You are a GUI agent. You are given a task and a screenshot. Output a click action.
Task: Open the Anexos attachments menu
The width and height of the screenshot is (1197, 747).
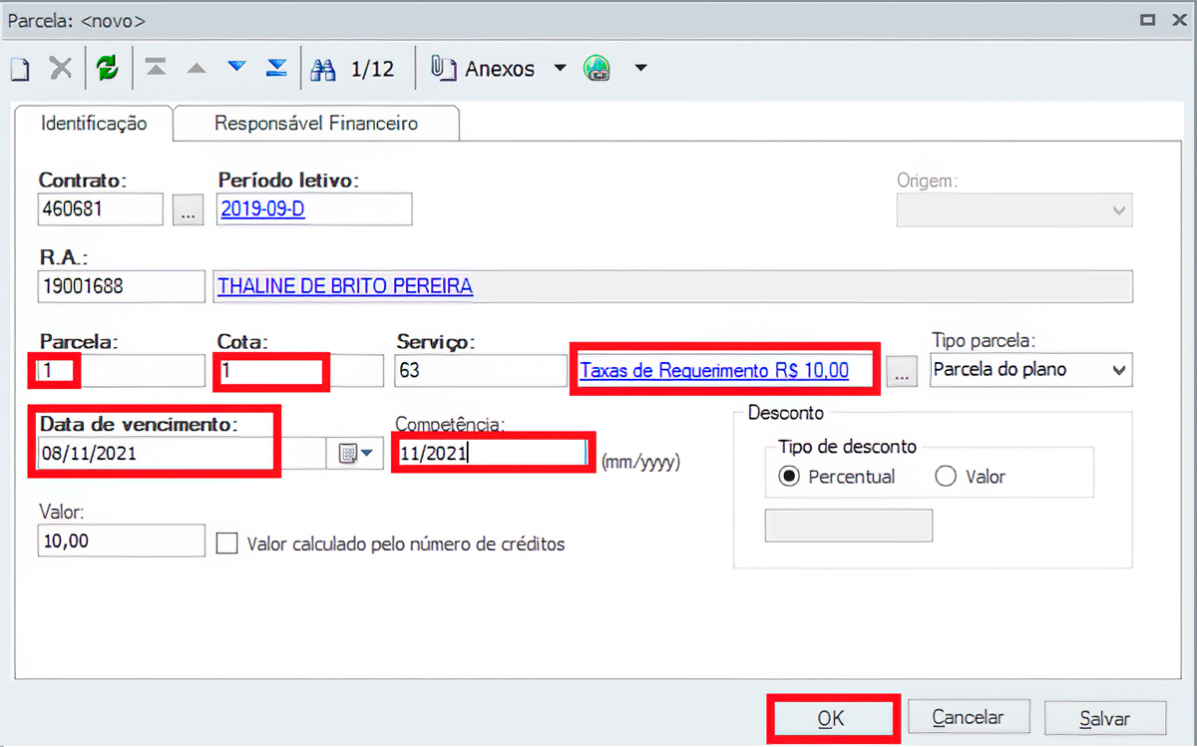click(x=498, y=69)
